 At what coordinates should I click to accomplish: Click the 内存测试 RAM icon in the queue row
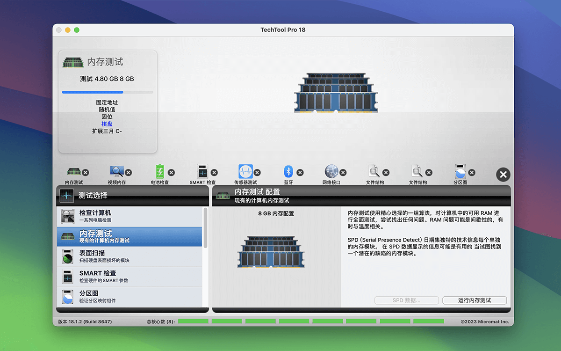pyautogui.click(x=73, y=172)
